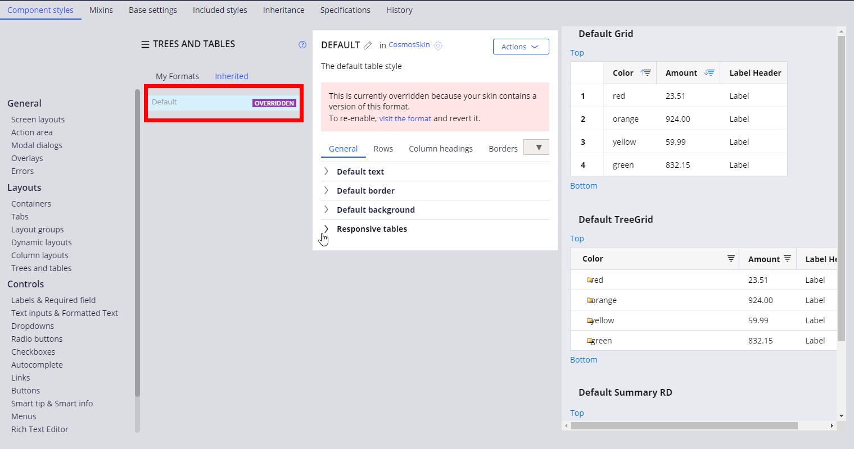This screenshot has height=449, width=854.
Task: Open Dropdowns in the sidebar
Action: 33,326
